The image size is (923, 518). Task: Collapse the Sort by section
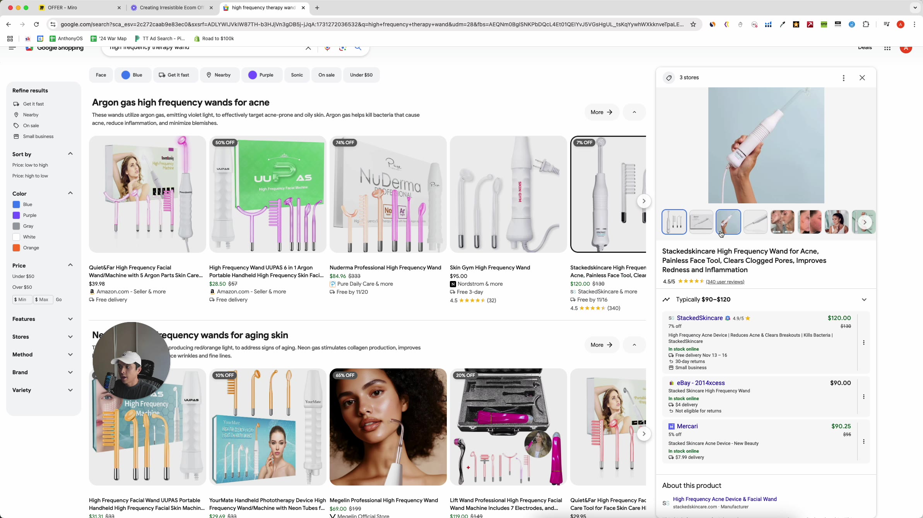(70, 154)
